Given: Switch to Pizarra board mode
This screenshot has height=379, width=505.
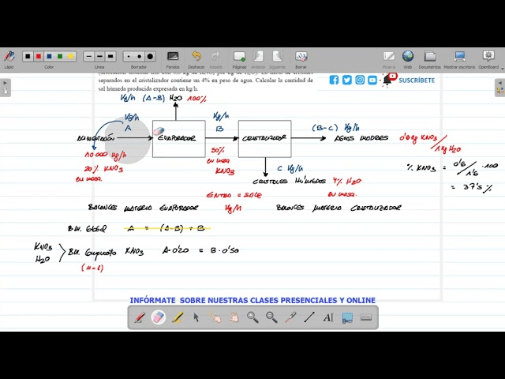Looking at the screenshot, I should (x=389, y=56).
